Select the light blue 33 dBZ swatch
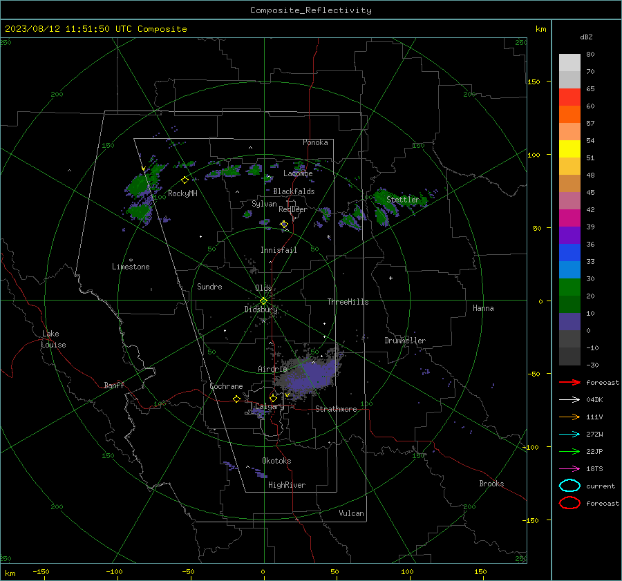The height and width of the screenshot is (581, 622). click(x=569, y=269)
